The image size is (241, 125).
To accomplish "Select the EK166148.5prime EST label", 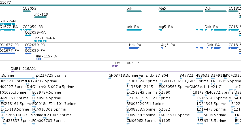I will 212,98.
